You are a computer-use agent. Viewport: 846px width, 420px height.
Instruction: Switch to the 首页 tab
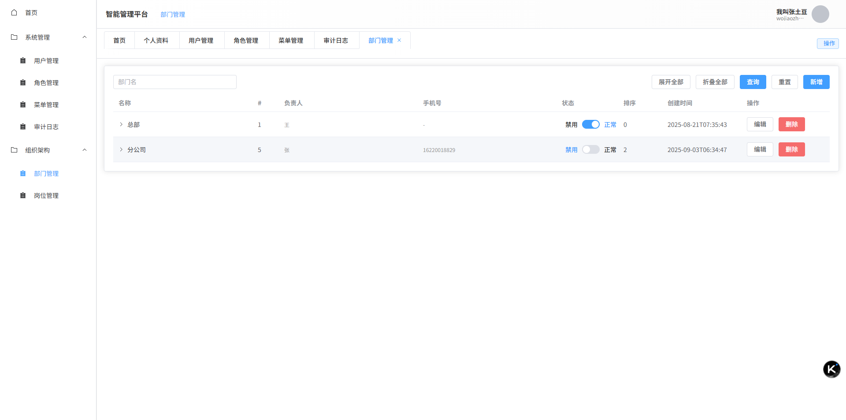(x=119, y=40)
